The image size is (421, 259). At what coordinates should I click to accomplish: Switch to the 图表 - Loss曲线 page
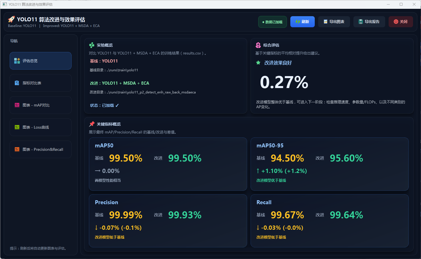pos(41,127)
